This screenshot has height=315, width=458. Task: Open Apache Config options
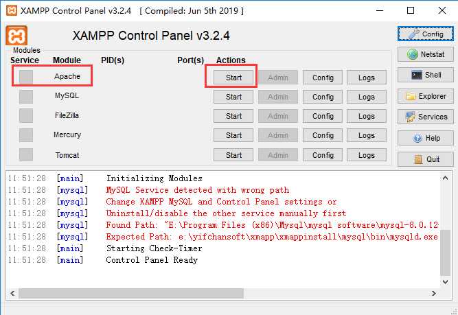click(323, 78)
